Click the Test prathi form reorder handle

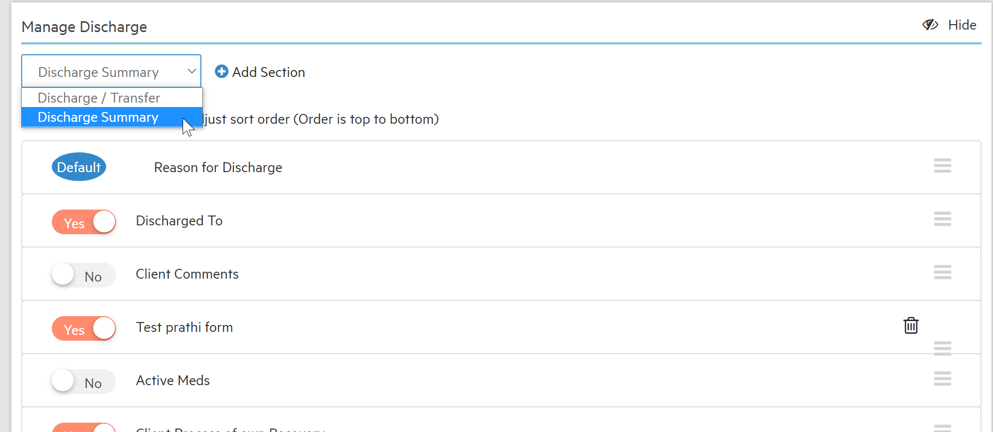click(x=942, y=348)
